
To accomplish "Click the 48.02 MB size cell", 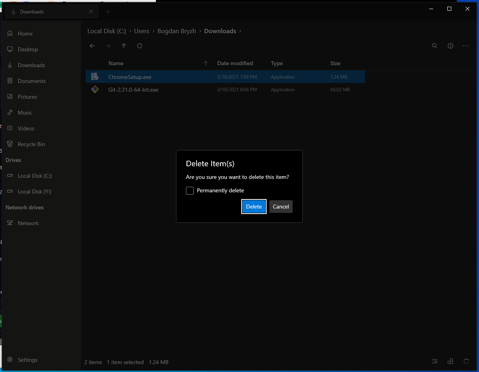I will 340,90.
